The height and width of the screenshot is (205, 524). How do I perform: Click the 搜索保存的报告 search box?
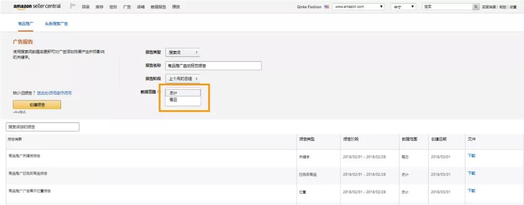(x=42, y=127)
